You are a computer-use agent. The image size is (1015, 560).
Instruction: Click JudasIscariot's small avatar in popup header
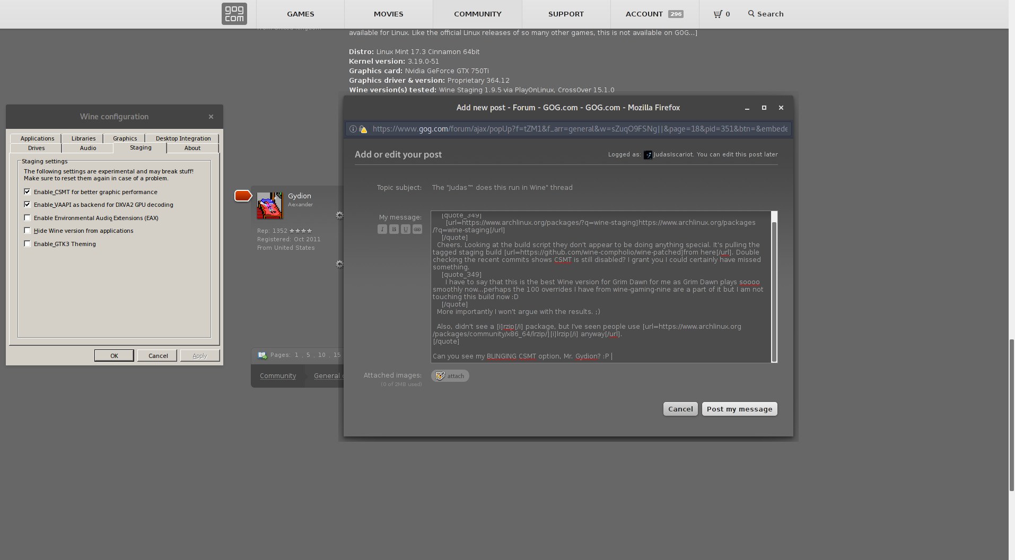648,155
